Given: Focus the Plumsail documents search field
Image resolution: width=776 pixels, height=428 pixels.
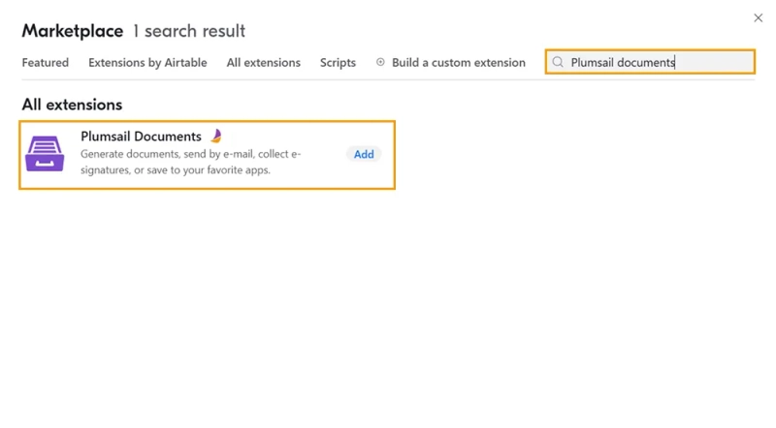Looking at the screenshot, I should tap(650, 62).
